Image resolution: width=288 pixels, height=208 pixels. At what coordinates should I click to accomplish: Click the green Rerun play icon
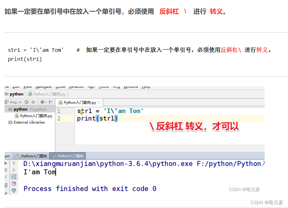[6, 163]
